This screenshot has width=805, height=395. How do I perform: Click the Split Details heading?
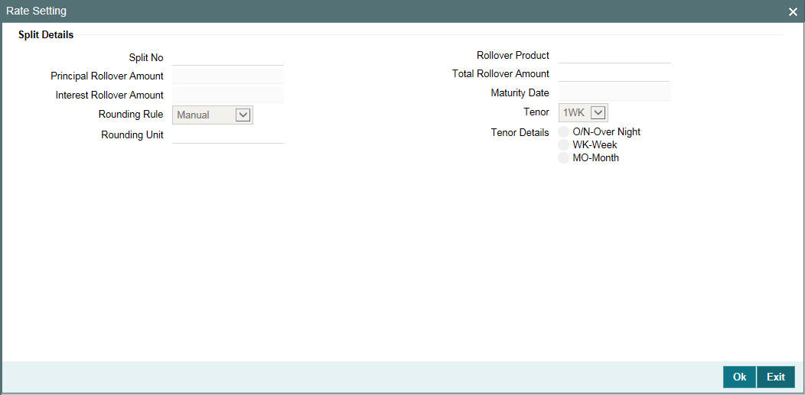[46, 35]
